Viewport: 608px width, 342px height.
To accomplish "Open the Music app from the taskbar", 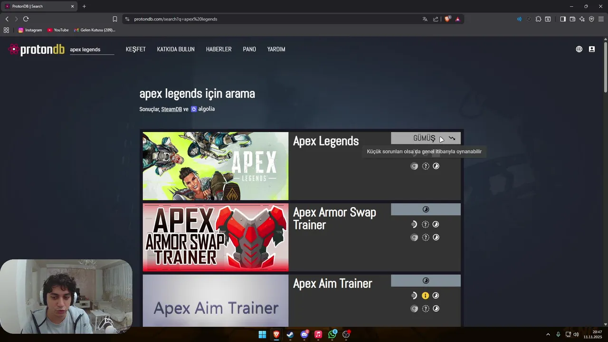I will (318, 334).
